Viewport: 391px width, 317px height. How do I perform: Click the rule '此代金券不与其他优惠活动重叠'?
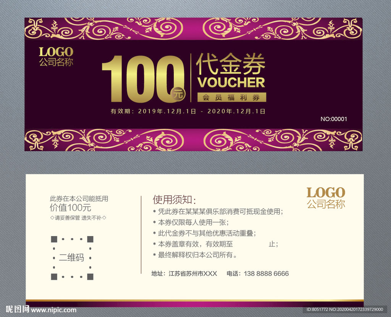tap(207, 233)
